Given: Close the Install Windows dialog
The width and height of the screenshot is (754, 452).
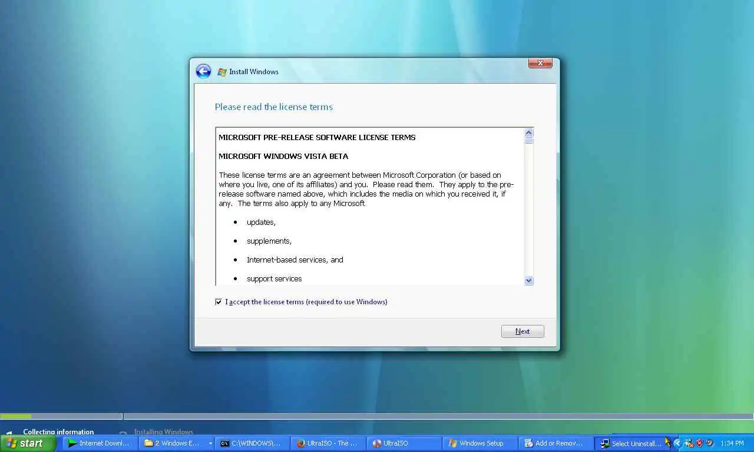Looking at the screenshot, I should 540,63.
